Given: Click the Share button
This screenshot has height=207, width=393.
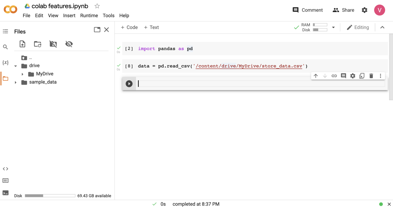Looking at the screenshot, I should point(343,10).
